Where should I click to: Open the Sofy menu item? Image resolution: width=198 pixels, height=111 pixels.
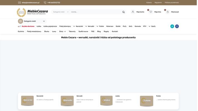click(130, 26)
